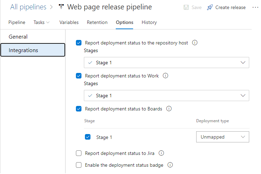
Task: Click the Create release rocket icon
Action: [x=210, y=7]
